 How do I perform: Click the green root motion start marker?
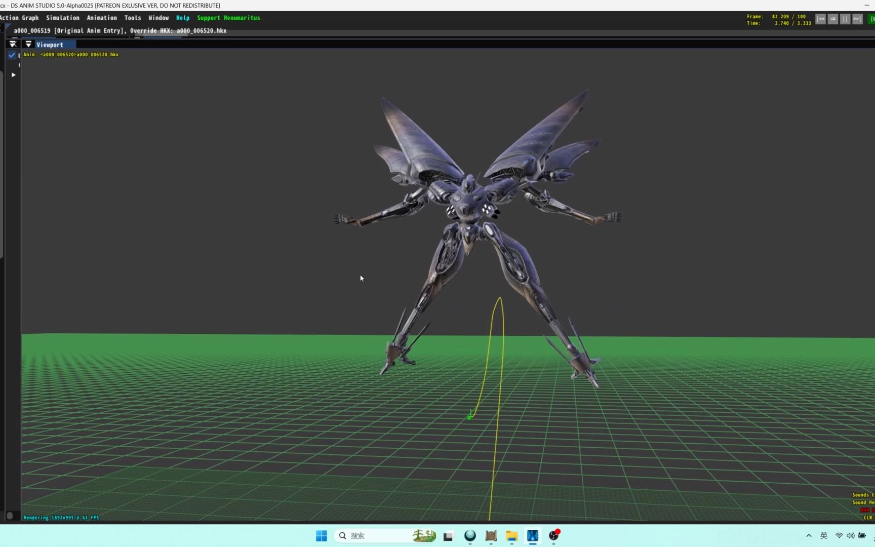(x=469, y=417)
